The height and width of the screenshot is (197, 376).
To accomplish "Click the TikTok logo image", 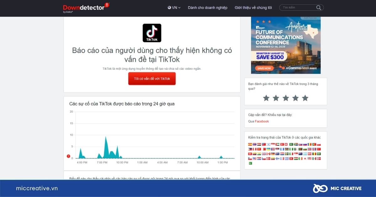I will click(x=152, y=33).
